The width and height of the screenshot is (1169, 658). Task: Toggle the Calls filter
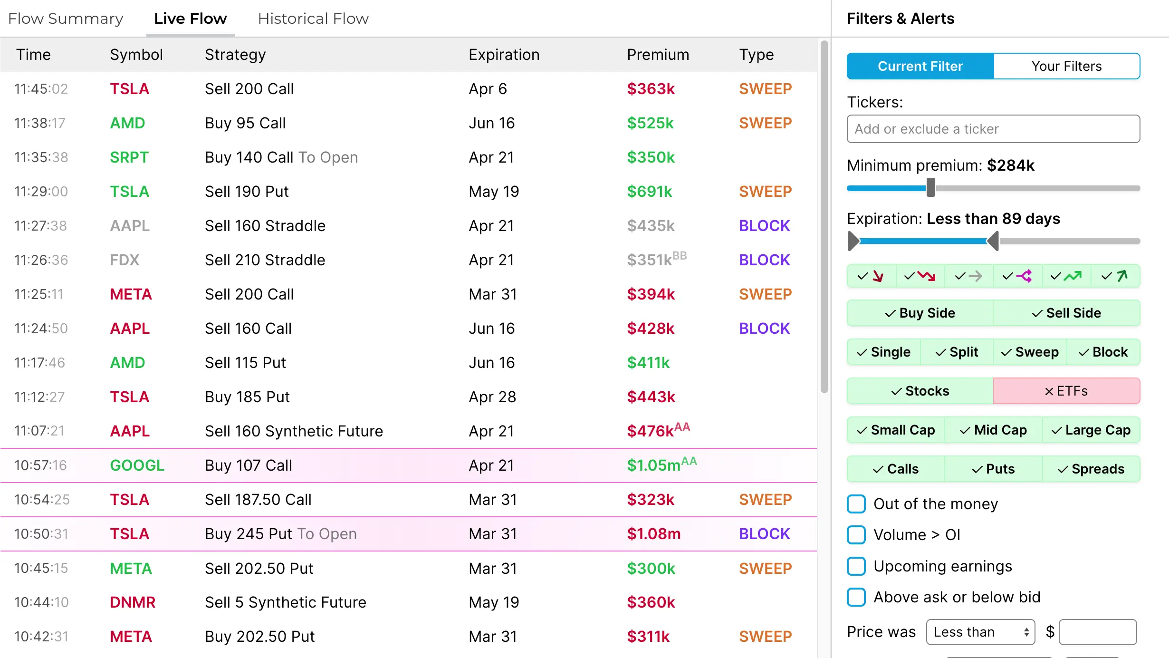point(896,469)
